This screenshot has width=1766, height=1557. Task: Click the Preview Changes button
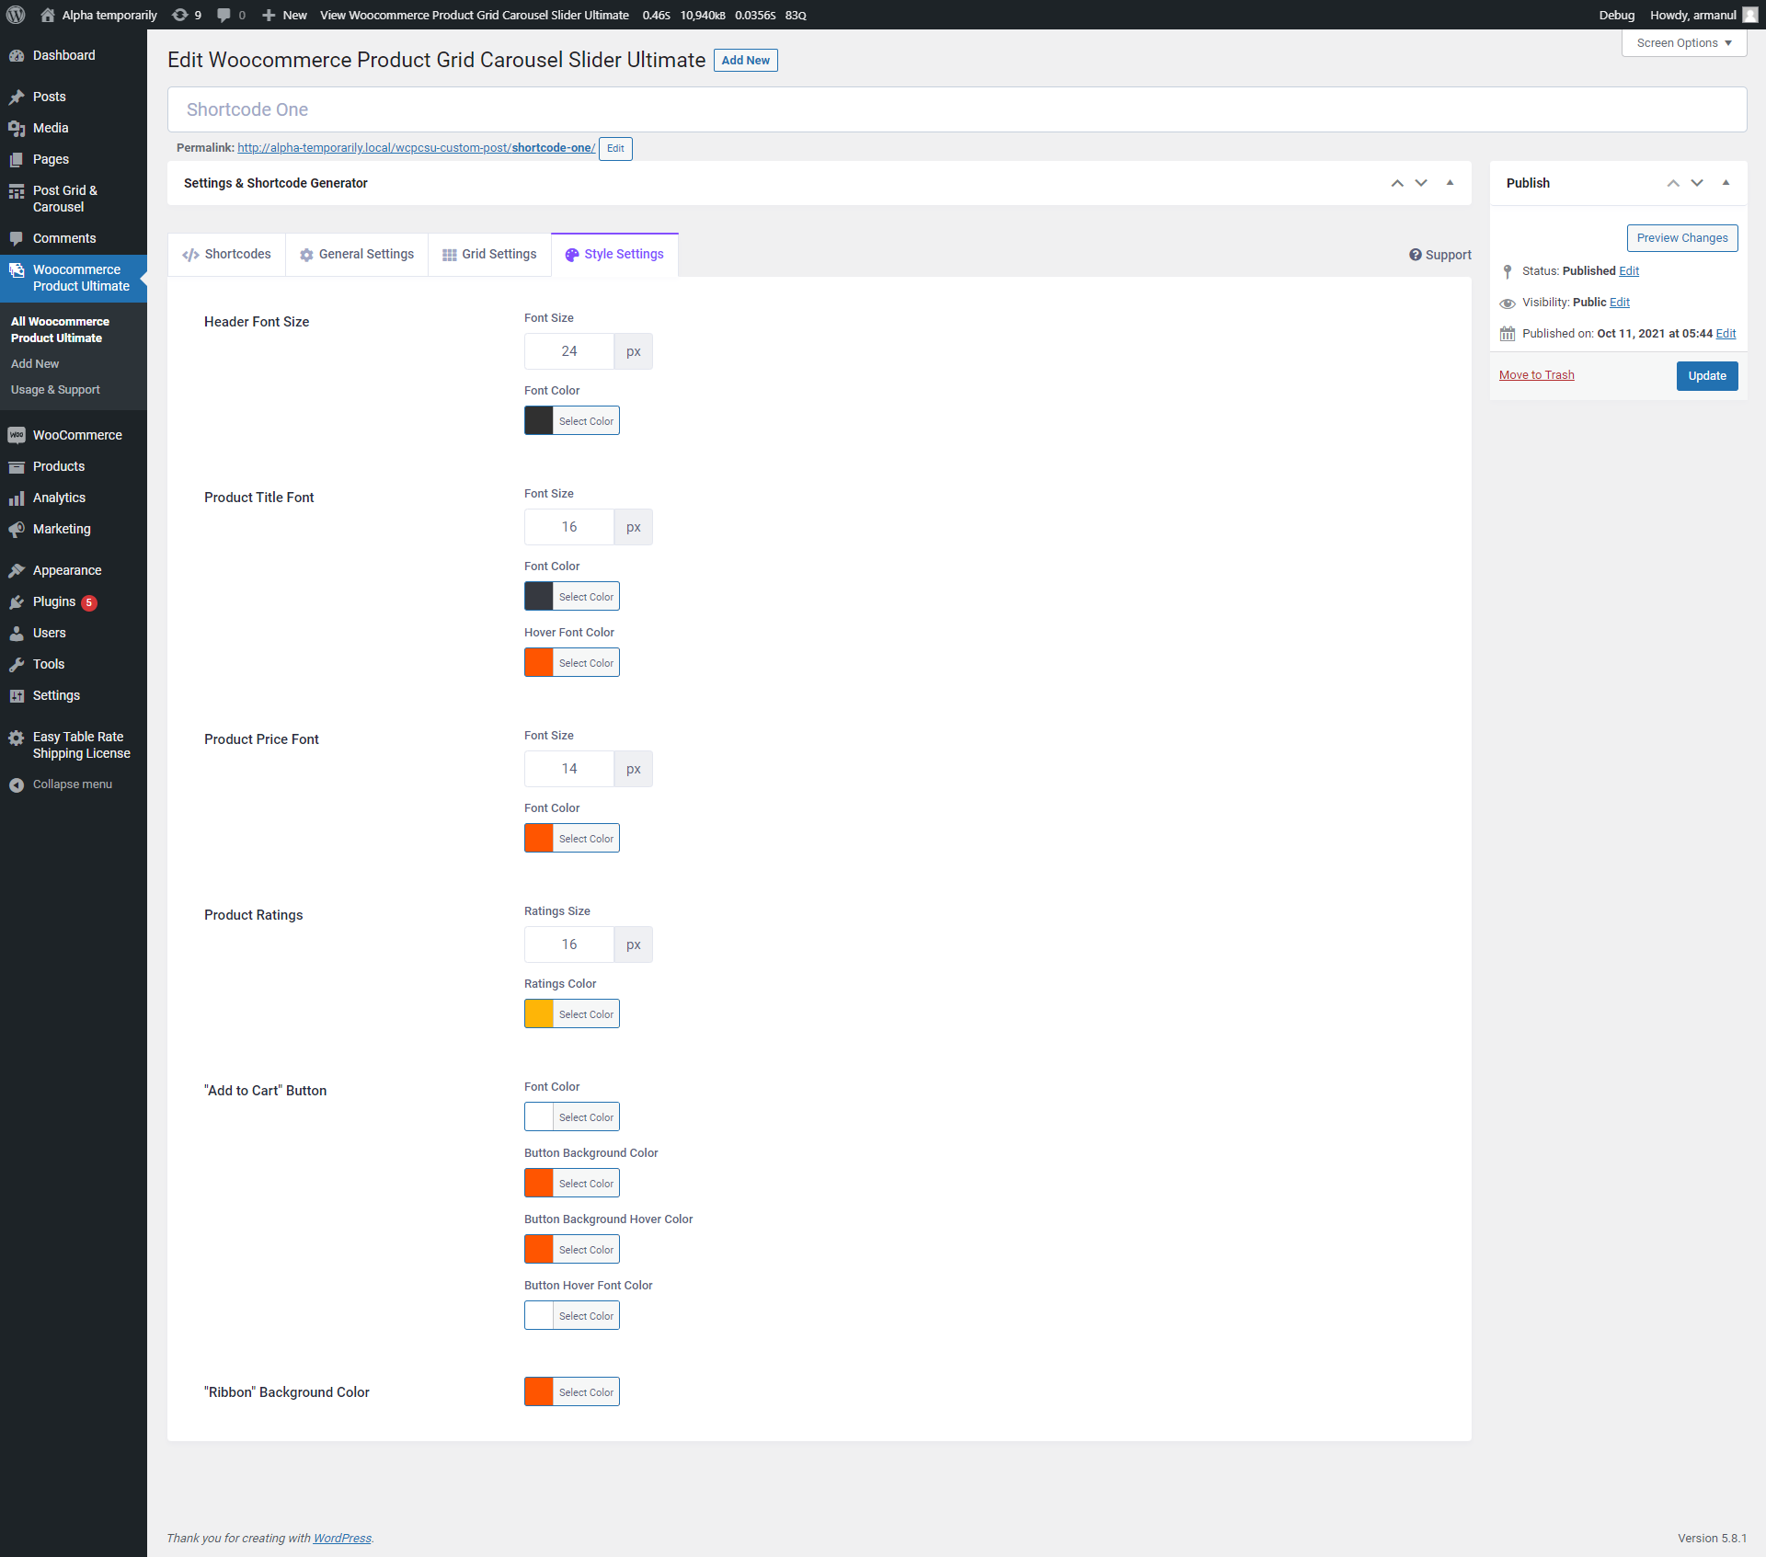tap(1679, 237)
